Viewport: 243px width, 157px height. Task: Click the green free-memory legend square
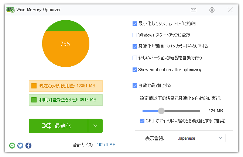pyautogui.click(x=34, y=100)
